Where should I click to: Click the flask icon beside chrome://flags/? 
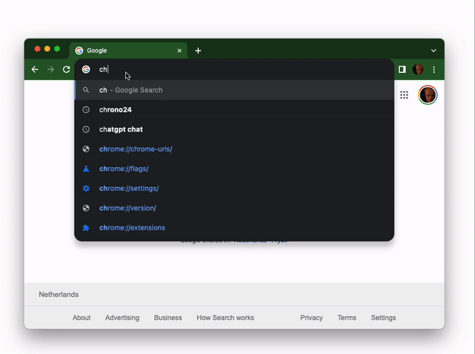click(86, 169)
